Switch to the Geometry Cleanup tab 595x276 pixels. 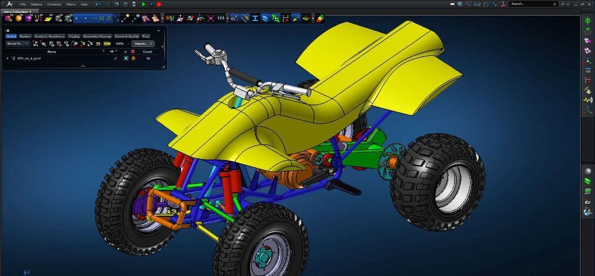(97, 37)
